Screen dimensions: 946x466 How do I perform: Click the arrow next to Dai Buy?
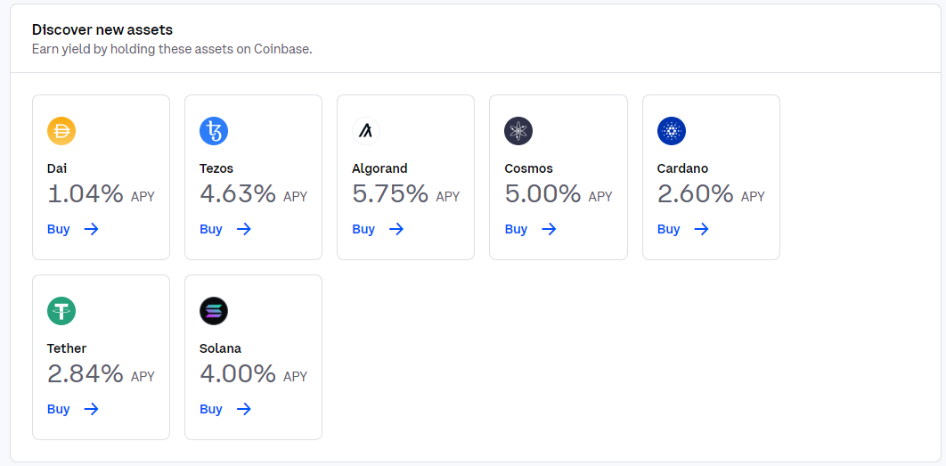[x=91, y=229]
